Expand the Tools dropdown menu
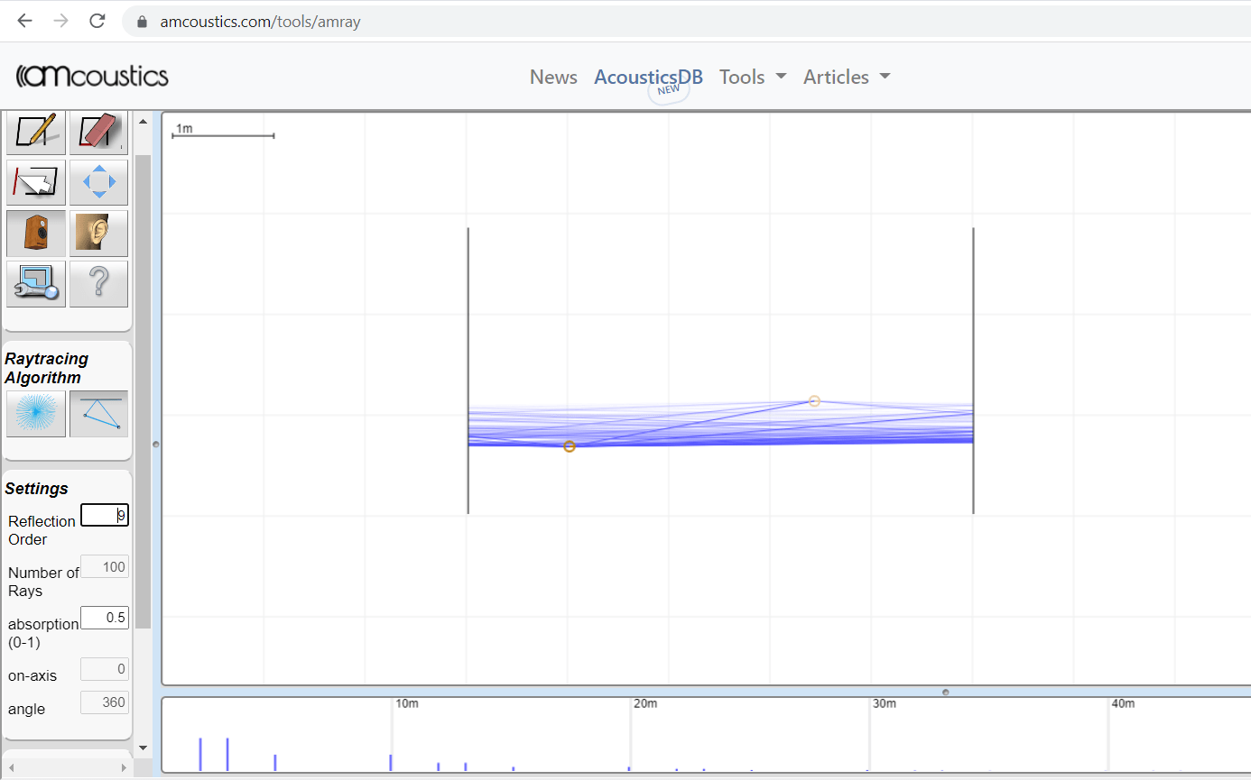 coord(753,78)
